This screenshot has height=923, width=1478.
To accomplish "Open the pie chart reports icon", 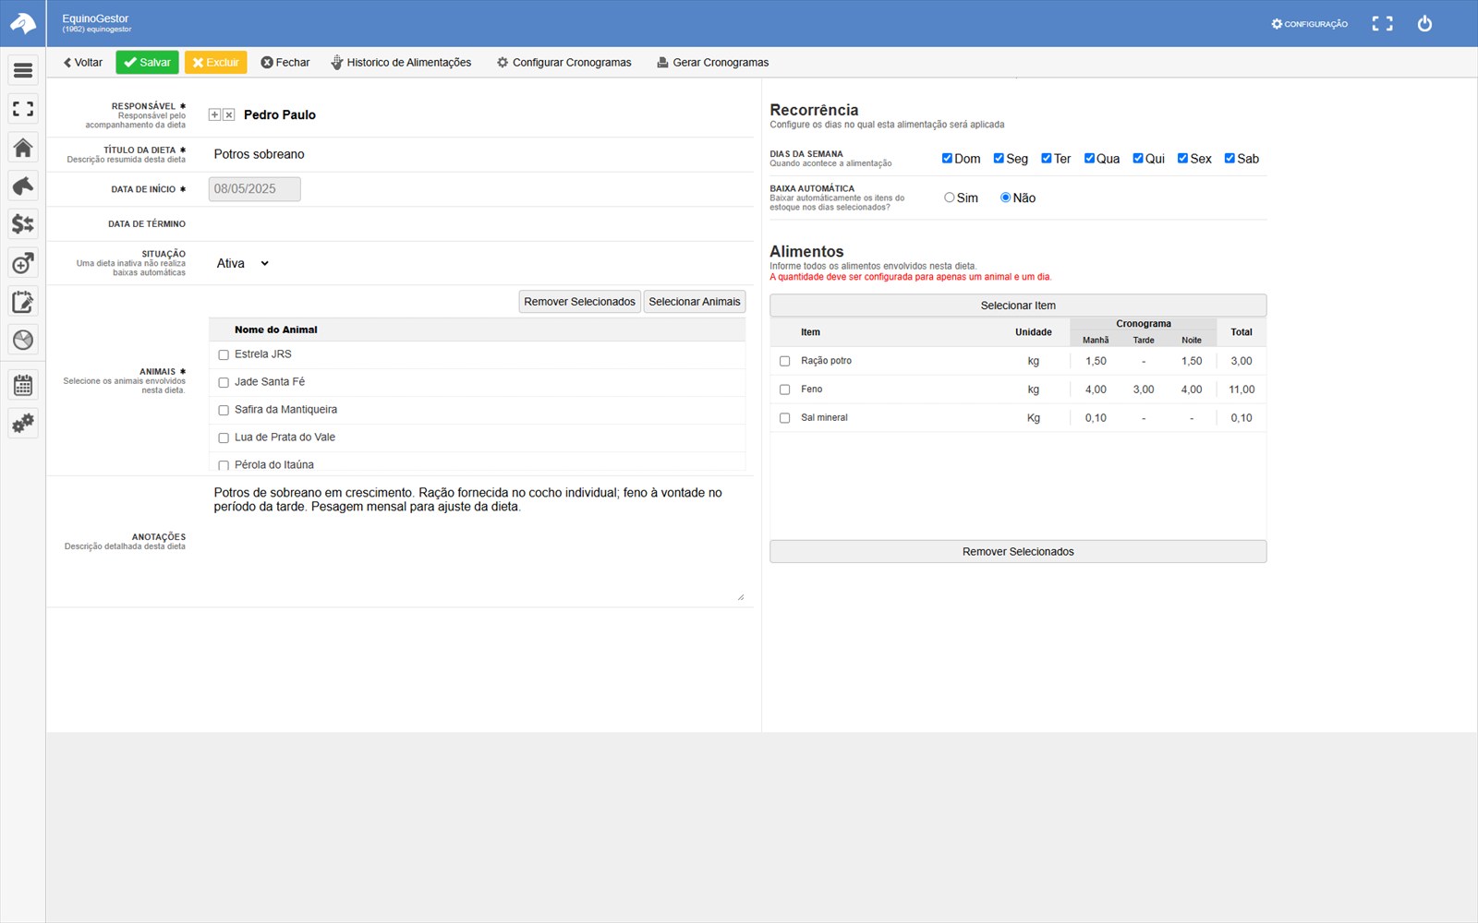I will [x=23, y=340].
